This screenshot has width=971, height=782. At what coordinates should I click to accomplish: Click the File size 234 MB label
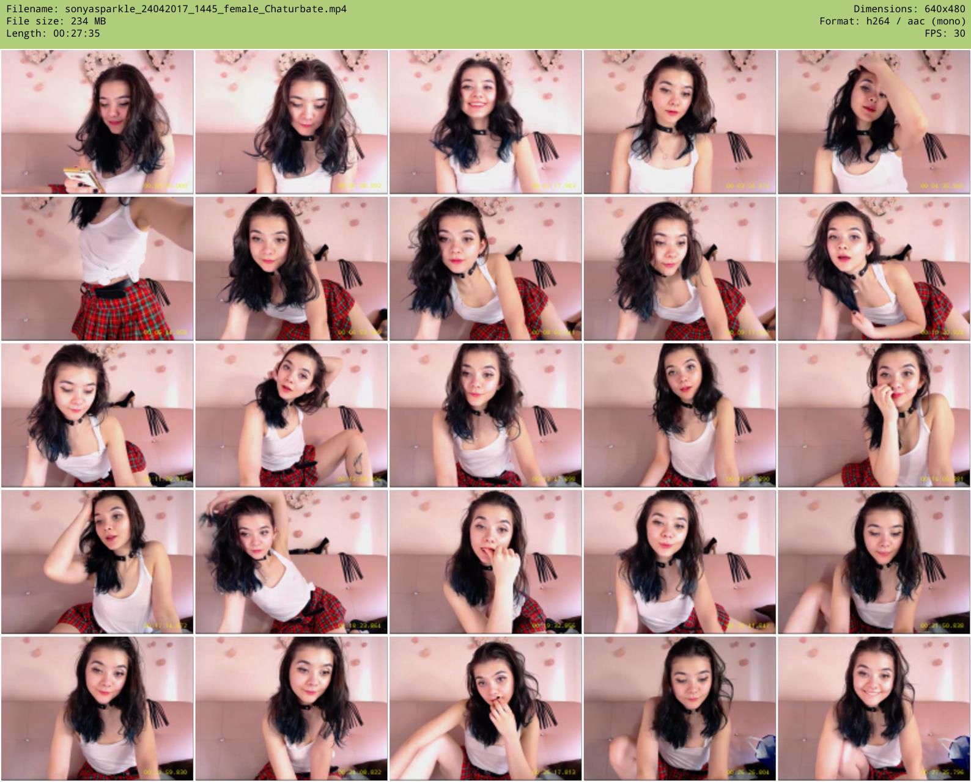coord(56,21)
